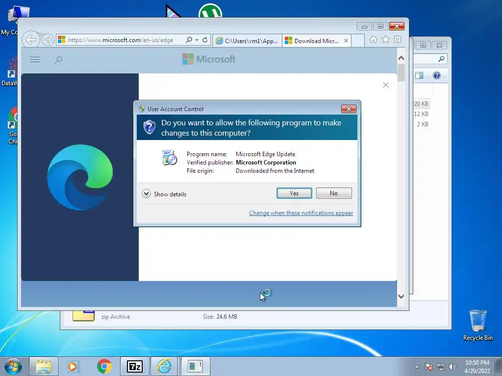Open the Windows Start menu
Image resolution: width=502 pixels, height=376 pixels.
(x=13, y=366)
